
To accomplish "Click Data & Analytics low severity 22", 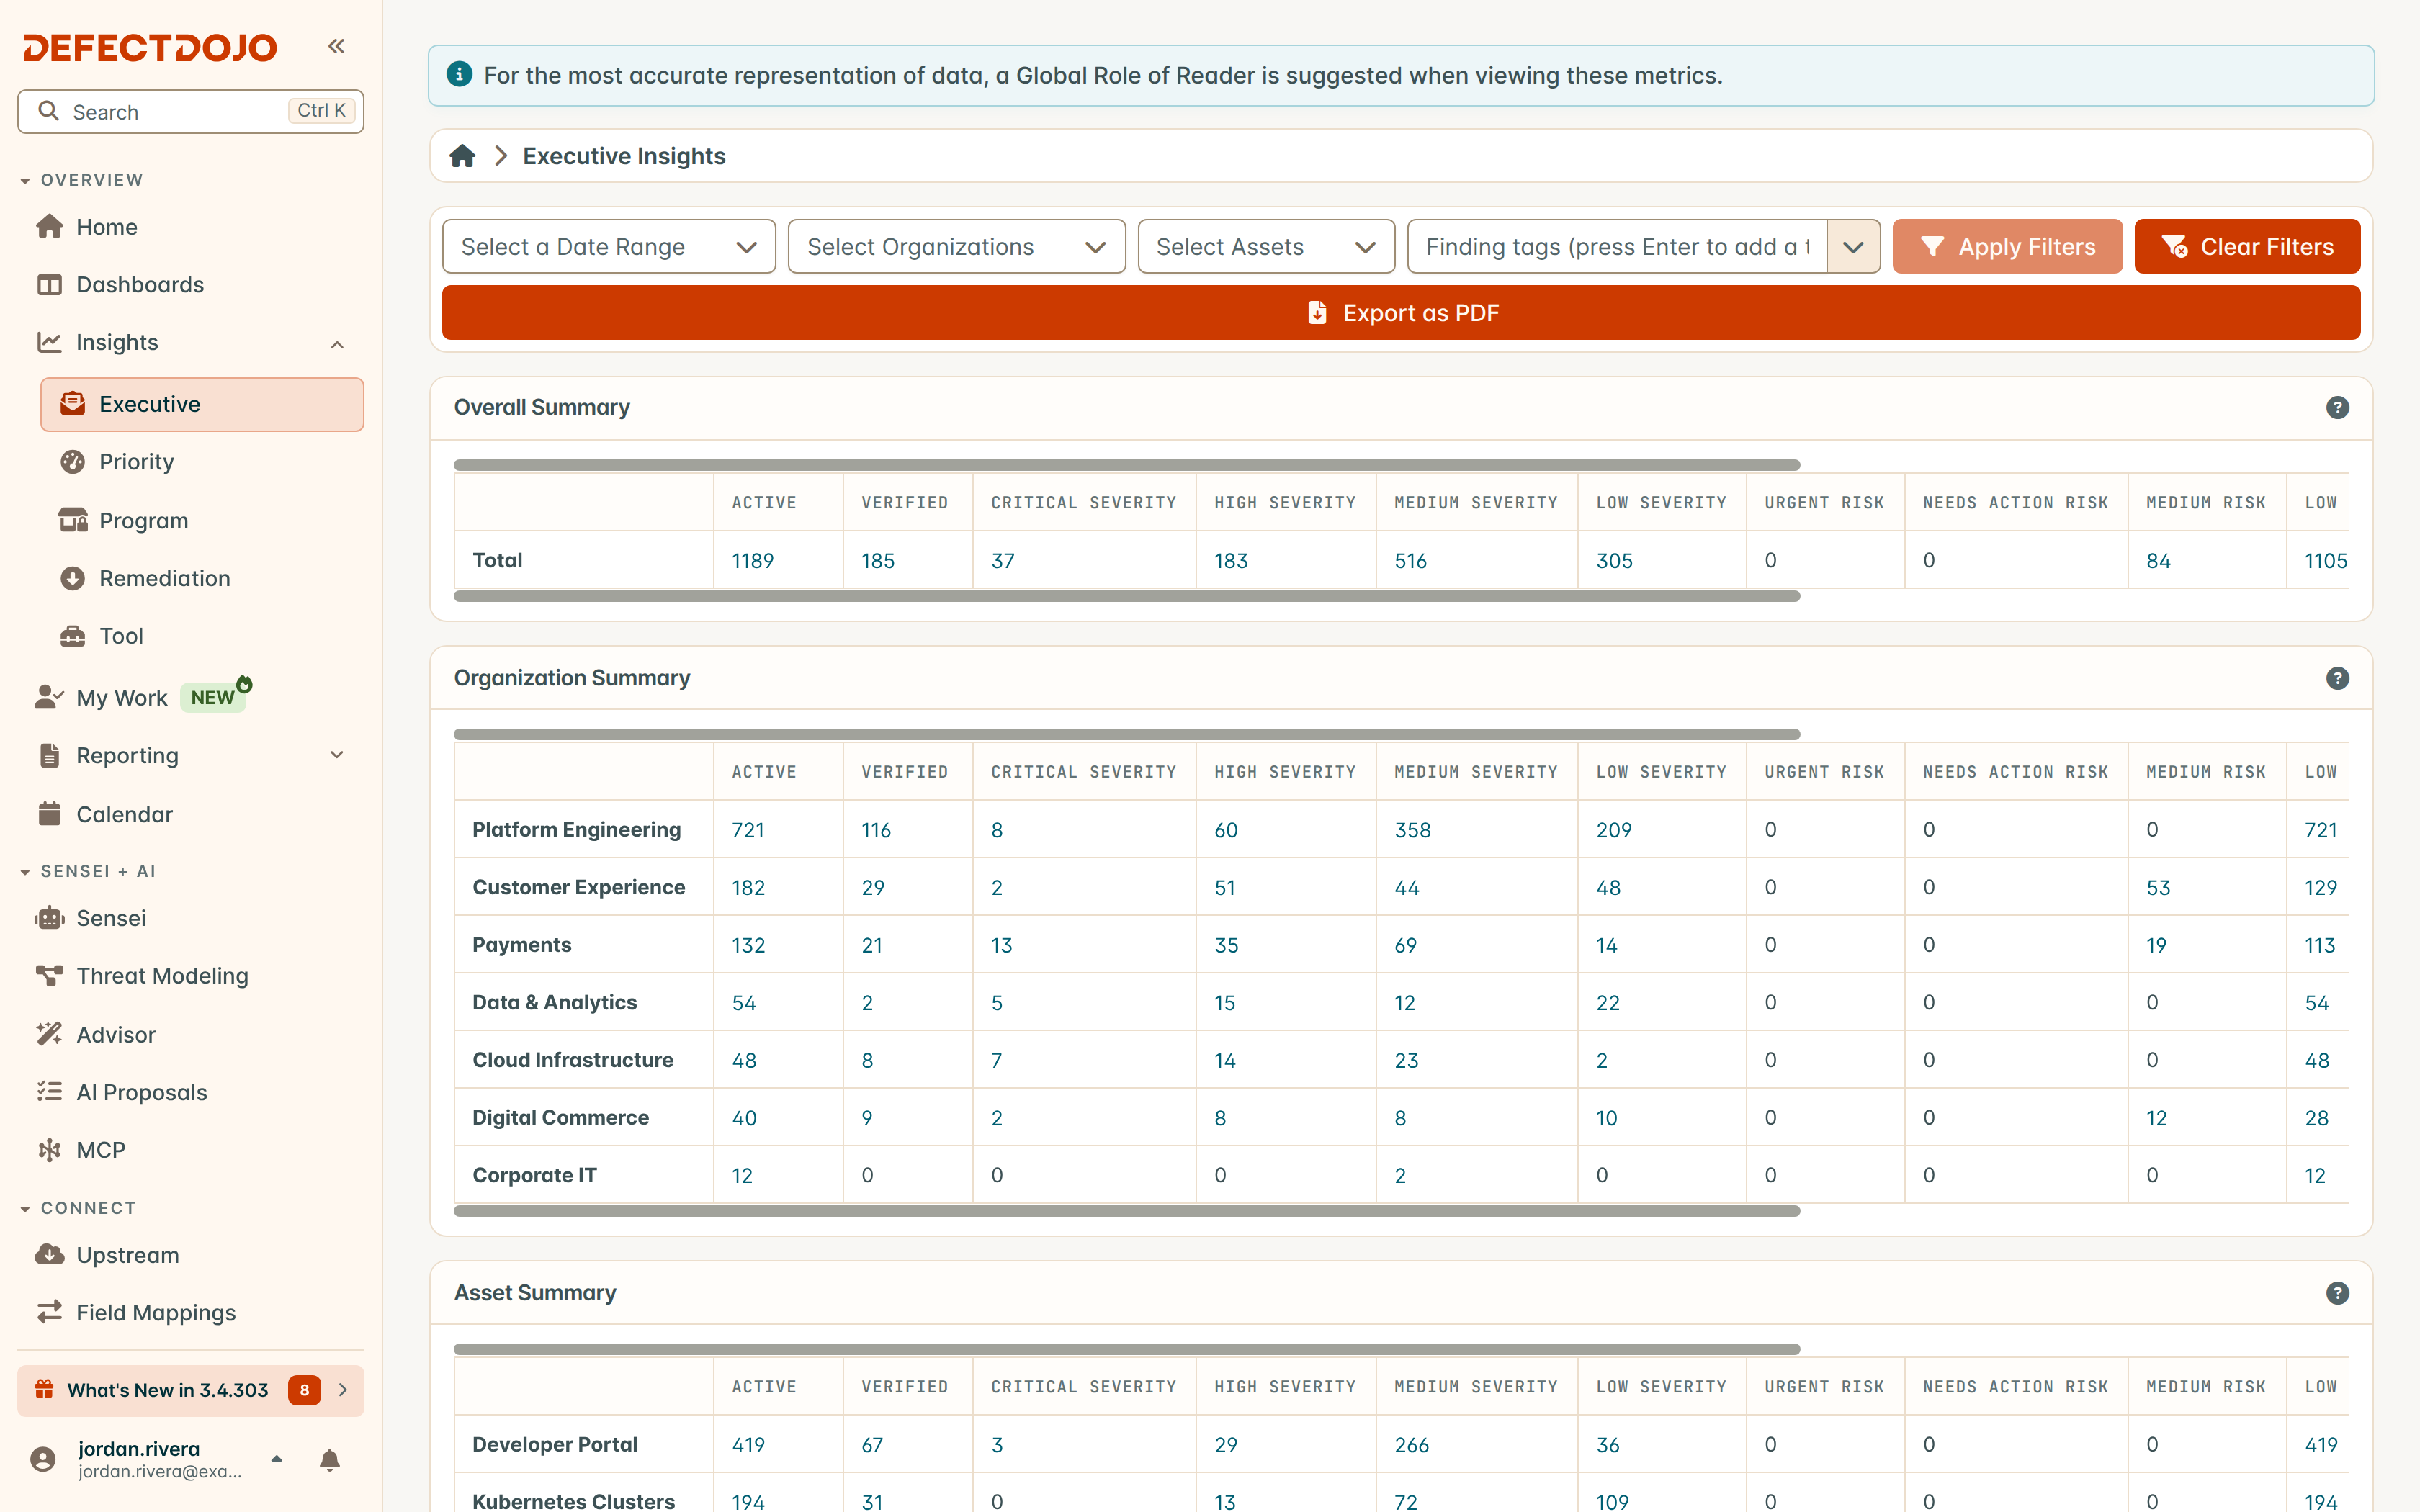I will [x=1608, y=1003].
